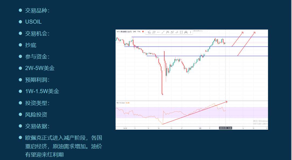This screenshot has height=160, width=292.
Task: Click the 预期利润 bullet text
Action: click(x=37, y=80)
